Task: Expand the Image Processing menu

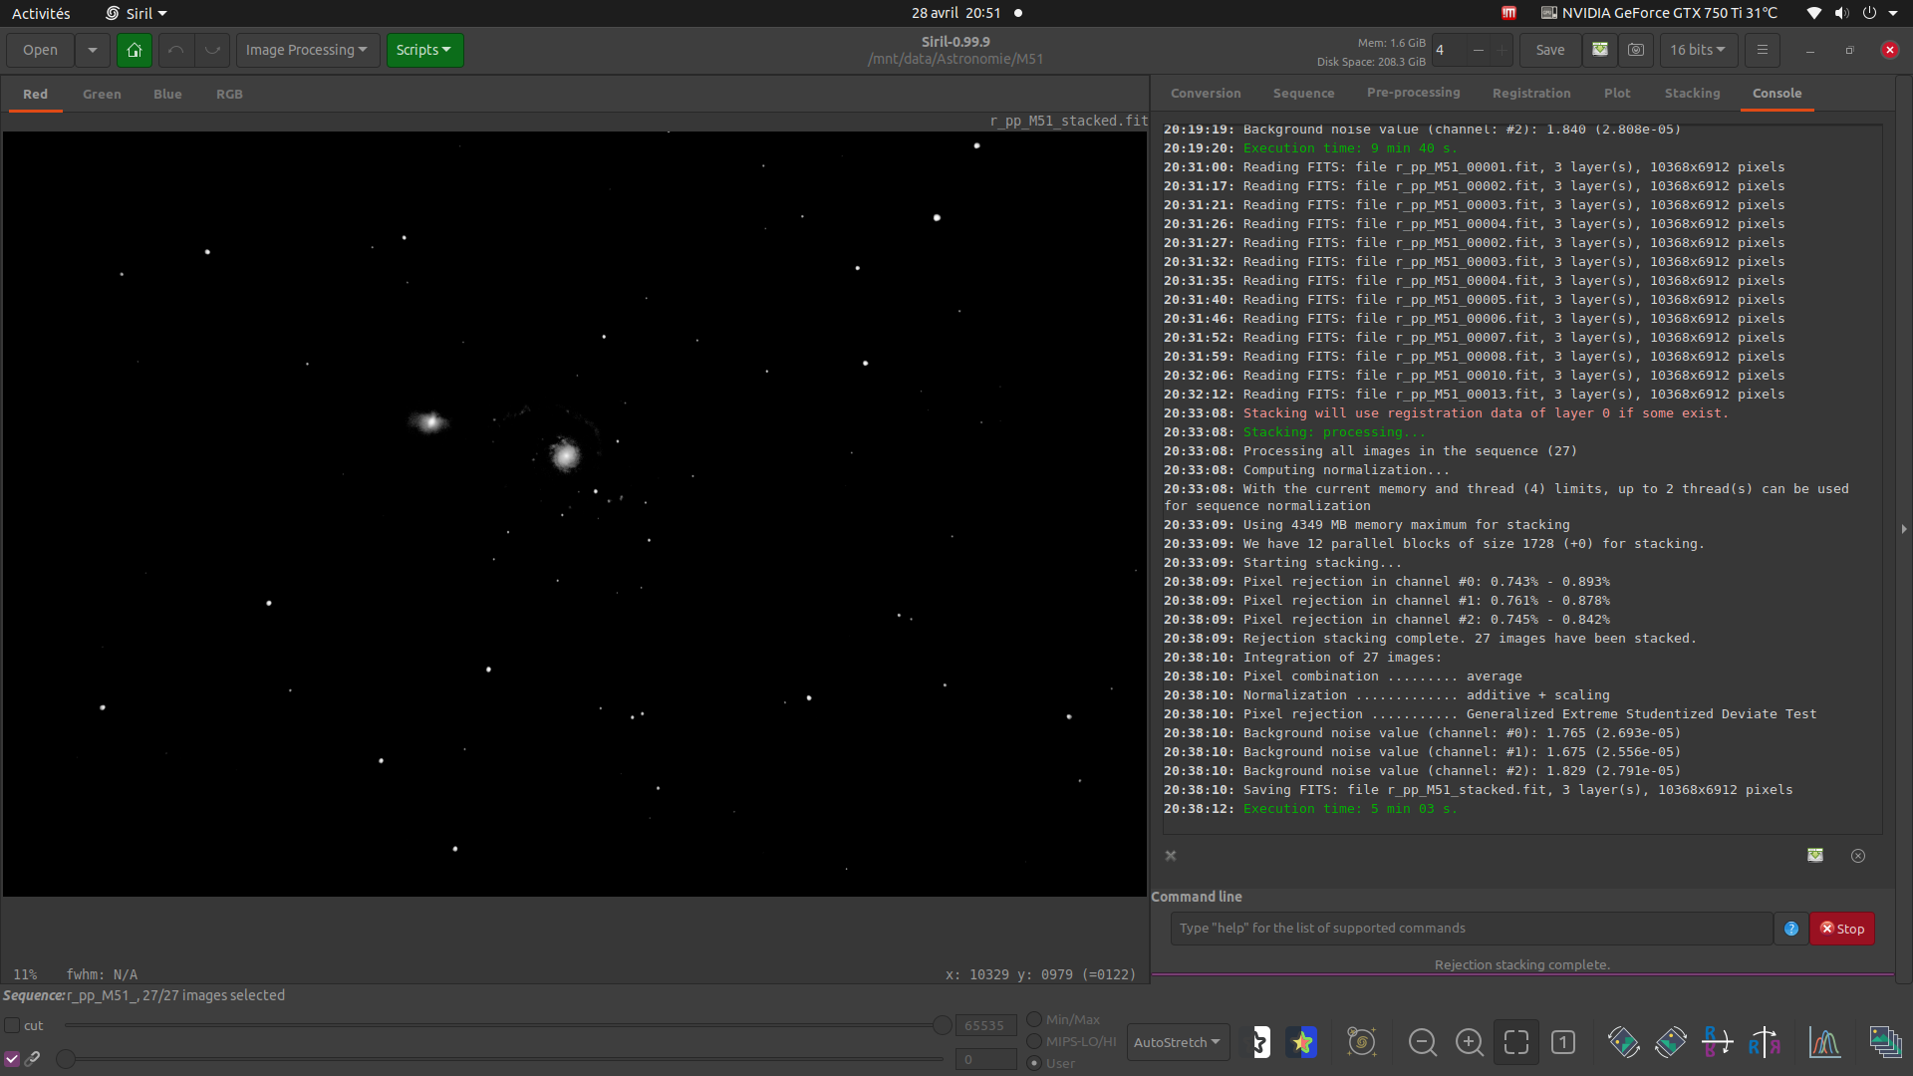Action: pyautogui.click(x=307, y=50)
